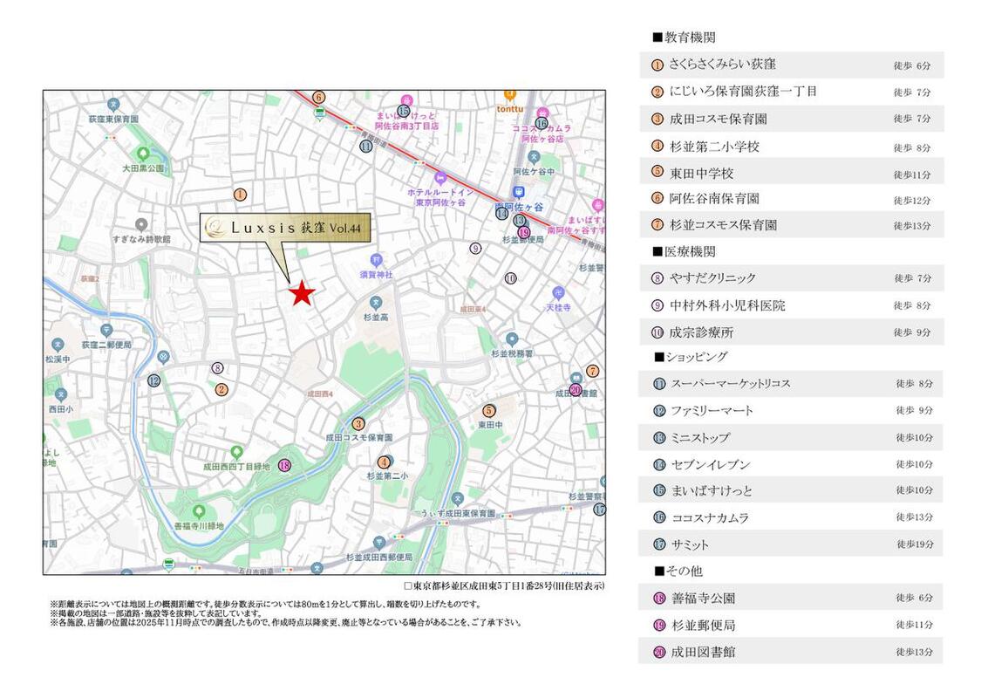Click the red star property marker

(302, 294)
